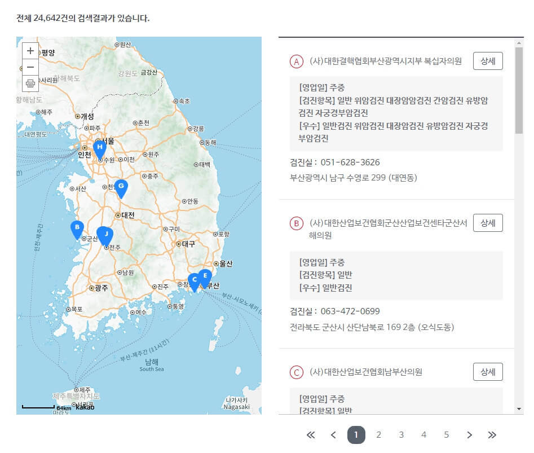
Task: Advance to the next page with the single arrow
Action: point(469,435)
